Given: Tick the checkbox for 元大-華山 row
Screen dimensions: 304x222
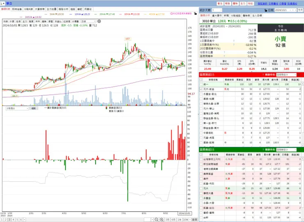Looking at the screenshot, I should [201, 108].
